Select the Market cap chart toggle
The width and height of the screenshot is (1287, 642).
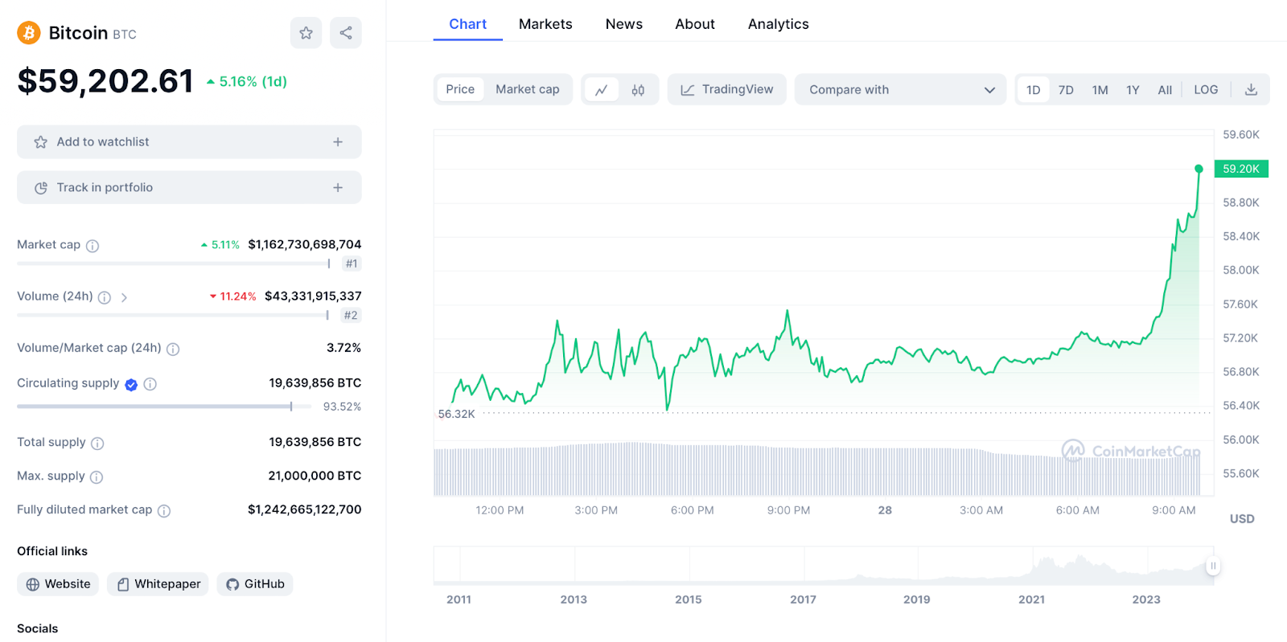pos(528,89)
